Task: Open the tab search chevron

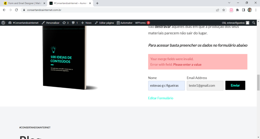Action: point(229,3)
